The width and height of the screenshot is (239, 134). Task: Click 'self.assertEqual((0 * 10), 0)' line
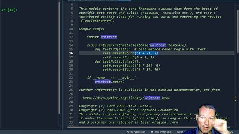coord(131,66)
